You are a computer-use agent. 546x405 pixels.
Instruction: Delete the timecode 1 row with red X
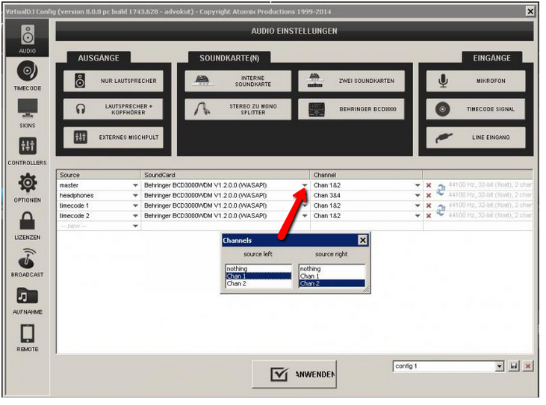(x=429, y=205)
